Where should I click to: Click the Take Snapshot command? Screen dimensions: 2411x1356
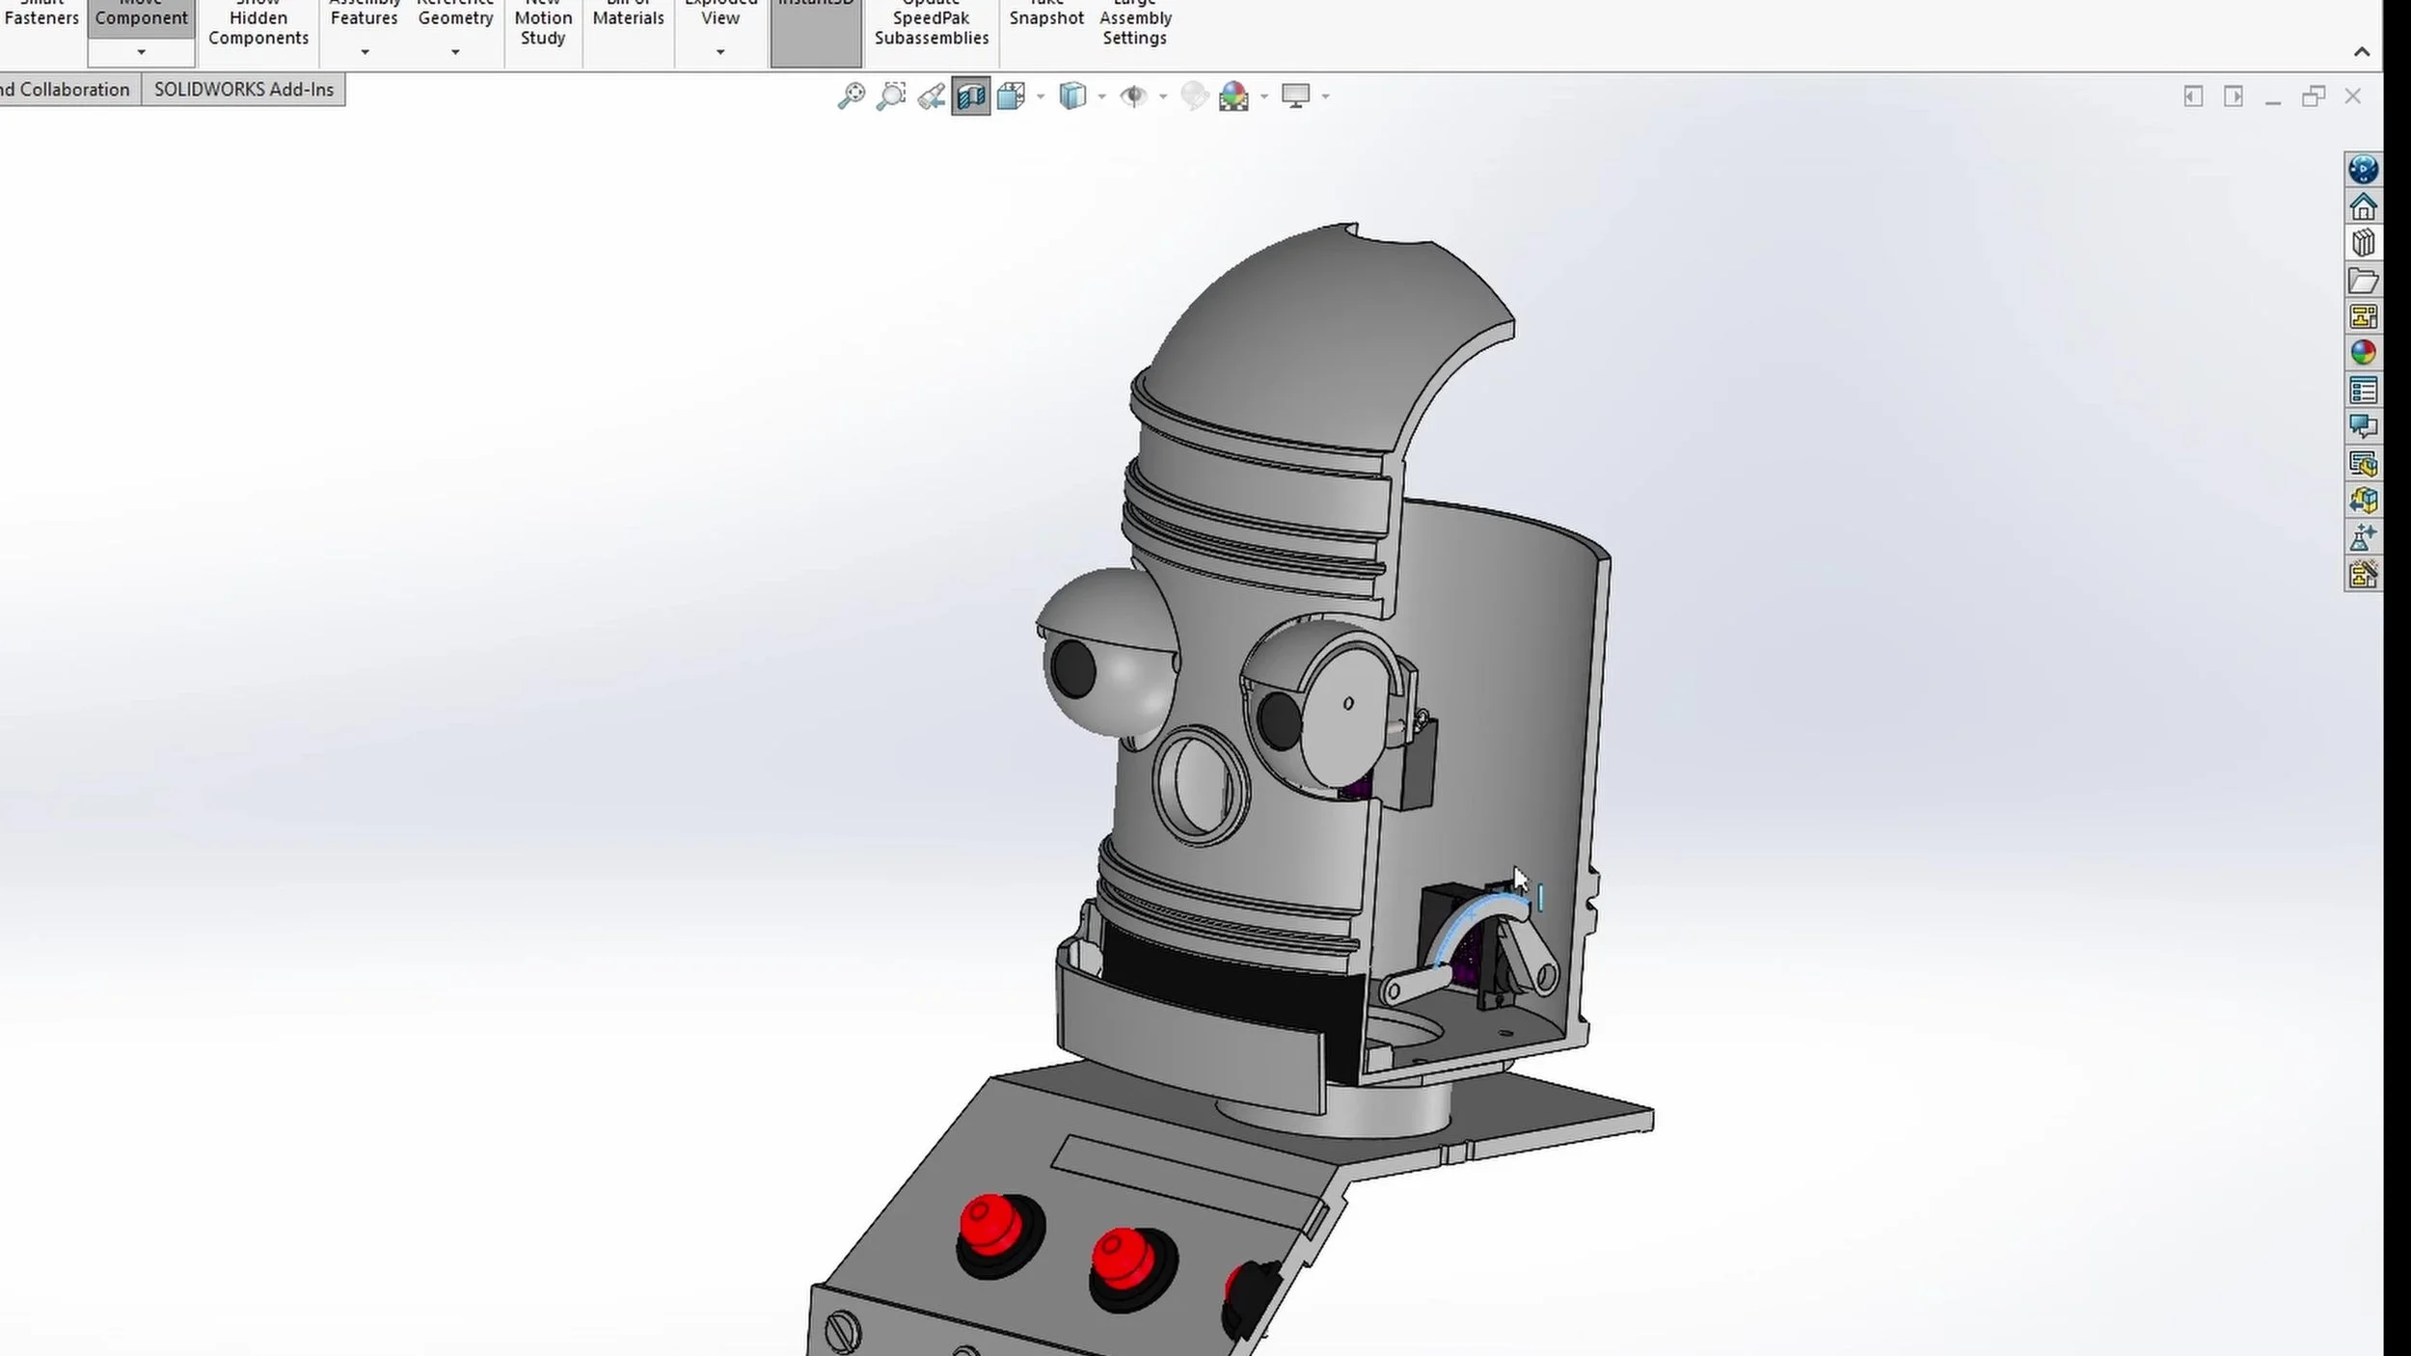tap(1046, 14)
